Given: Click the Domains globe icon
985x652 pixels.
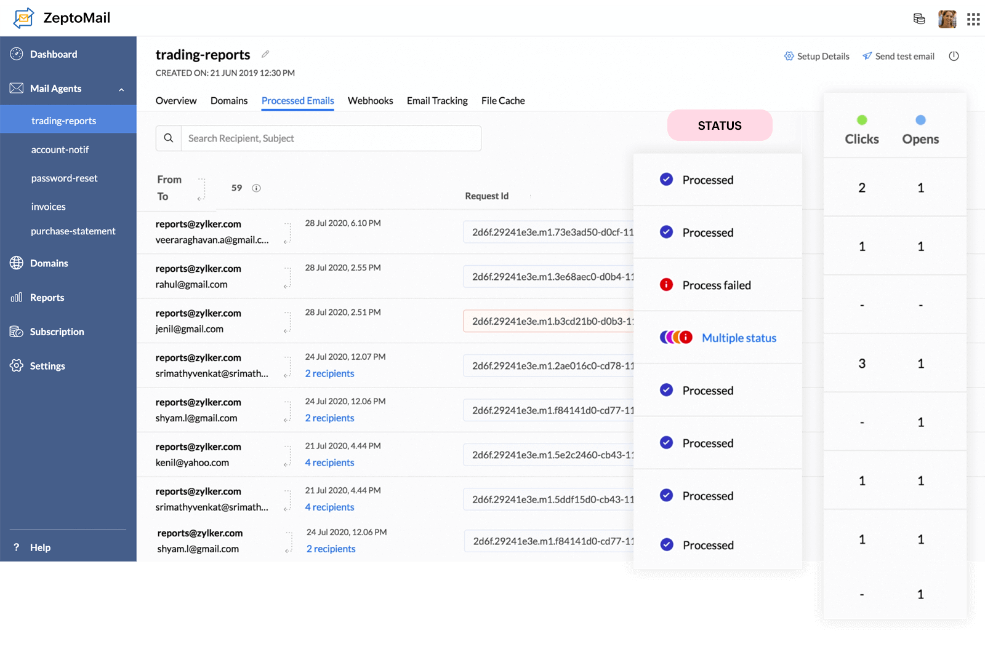Looking at the screenshot, I should (x=17, y=263).
